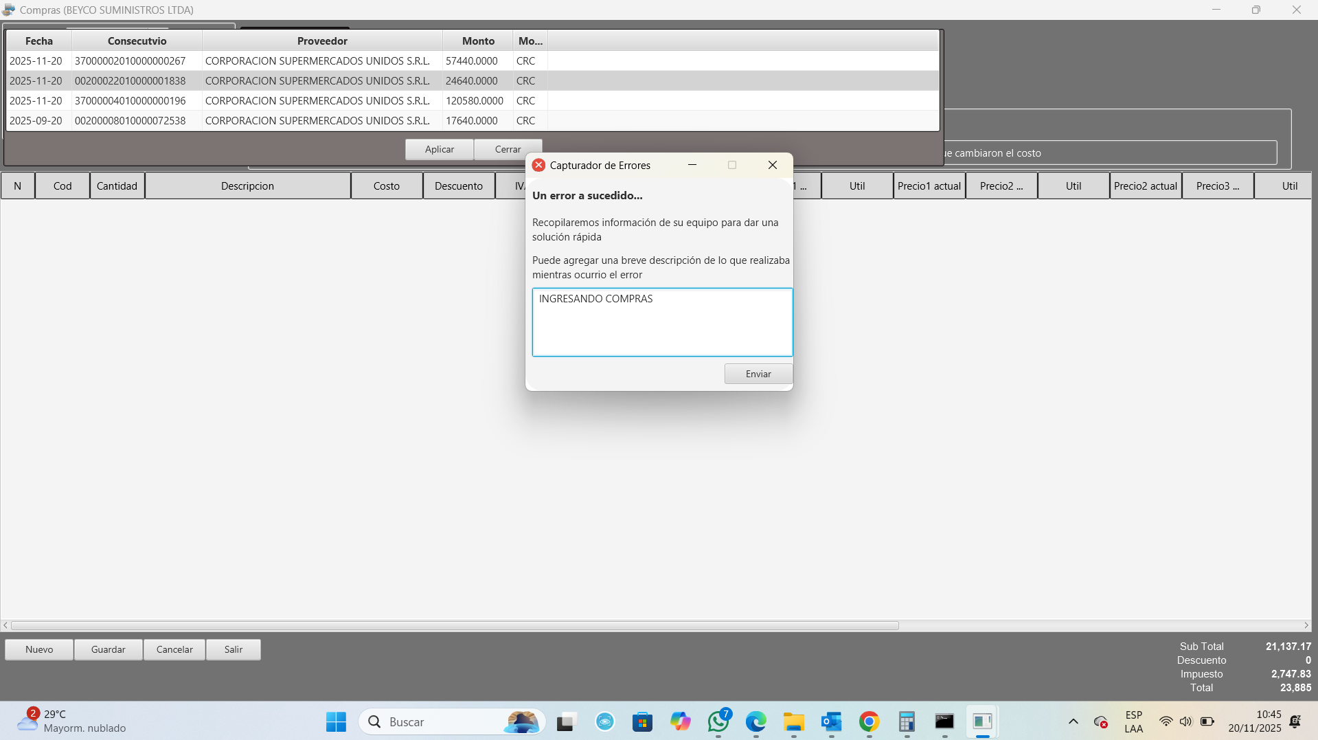Screen dimensions: 1318x740
Task: Click the Windows Start button
Action: [336, 721]
